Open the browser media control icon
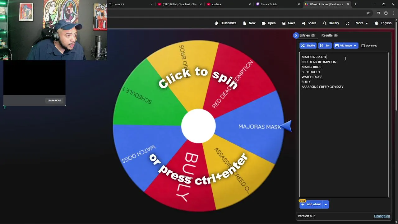Viewport: 398px width, 224px height. (x=378, y=13)
